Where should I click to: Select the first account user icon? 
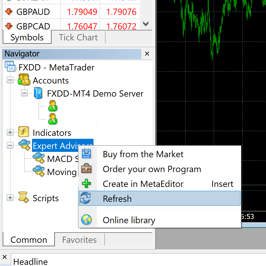click(53, 106)
